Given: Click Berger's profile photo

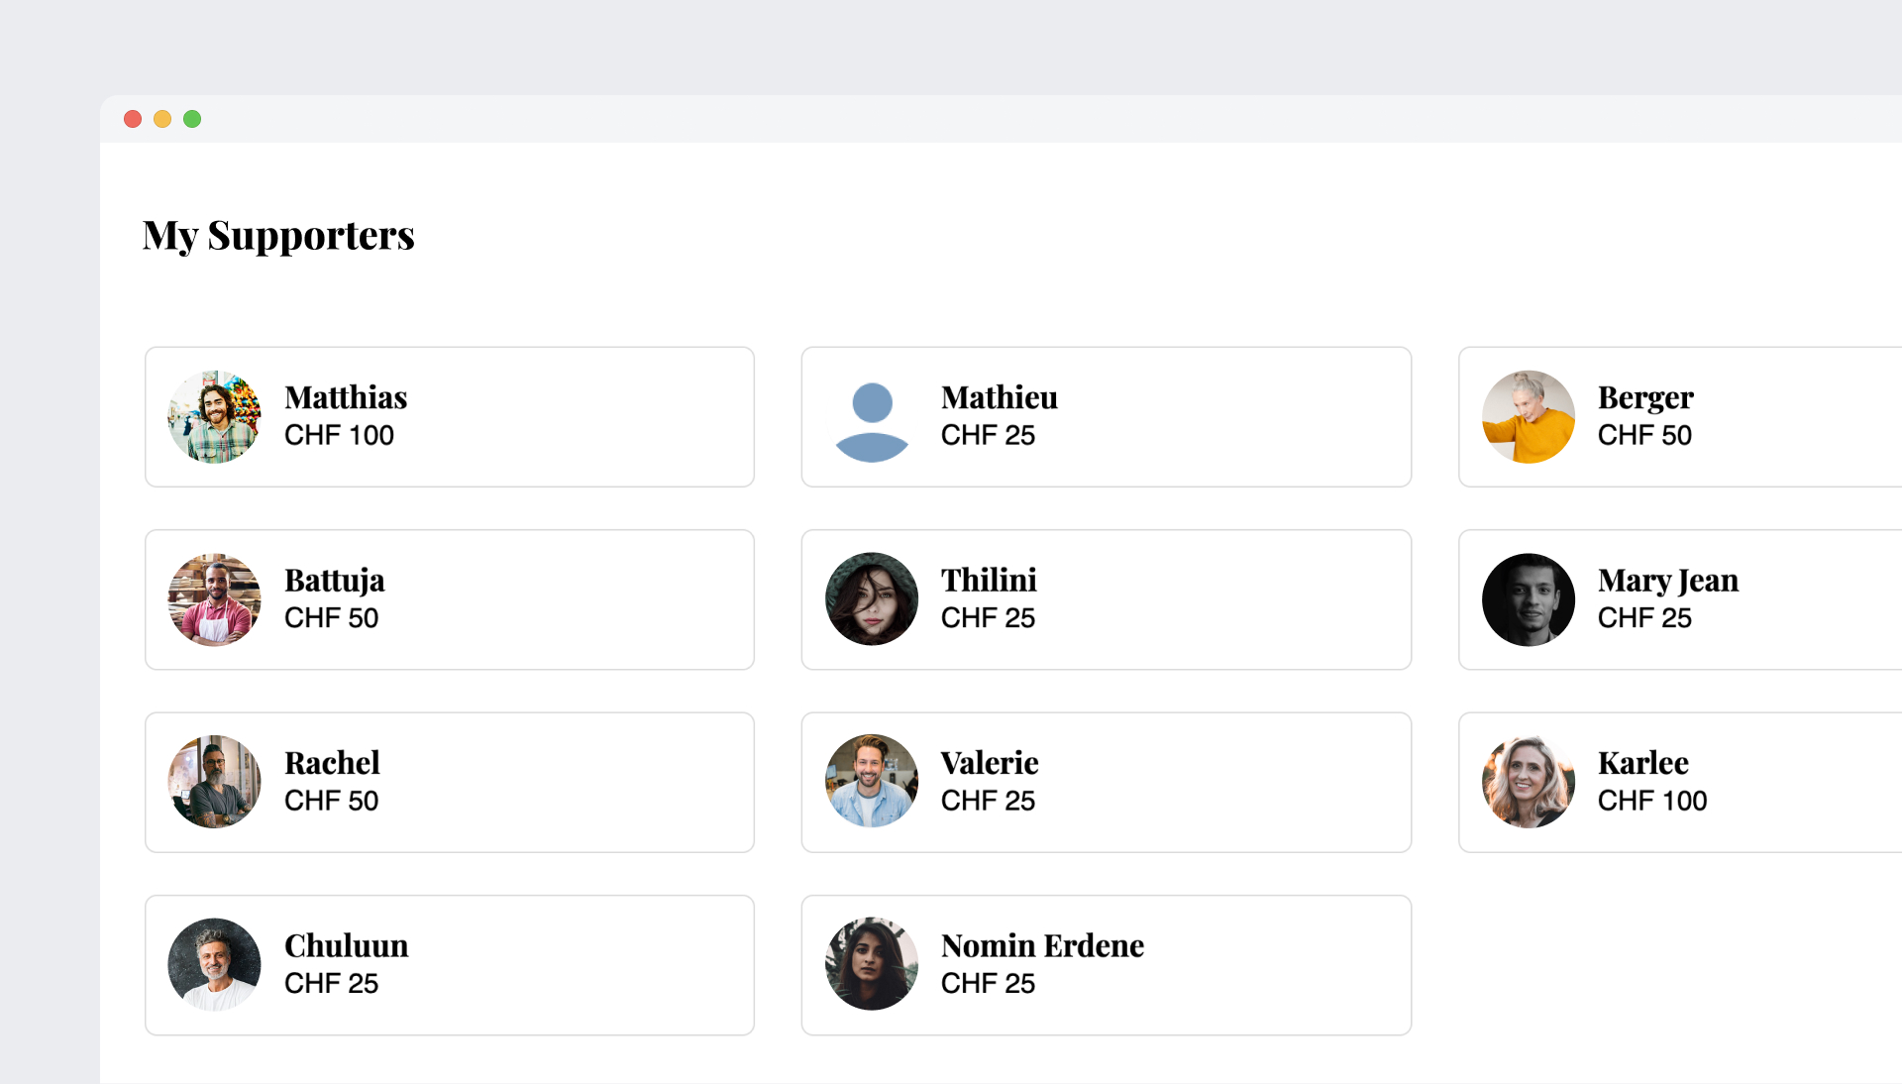Looking at the screenshot, I should 1528,417.
